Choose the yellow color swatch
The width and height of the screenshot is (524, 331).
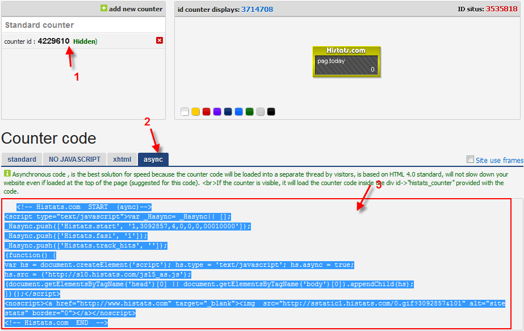pyautogui.click(x=195, y=112)
